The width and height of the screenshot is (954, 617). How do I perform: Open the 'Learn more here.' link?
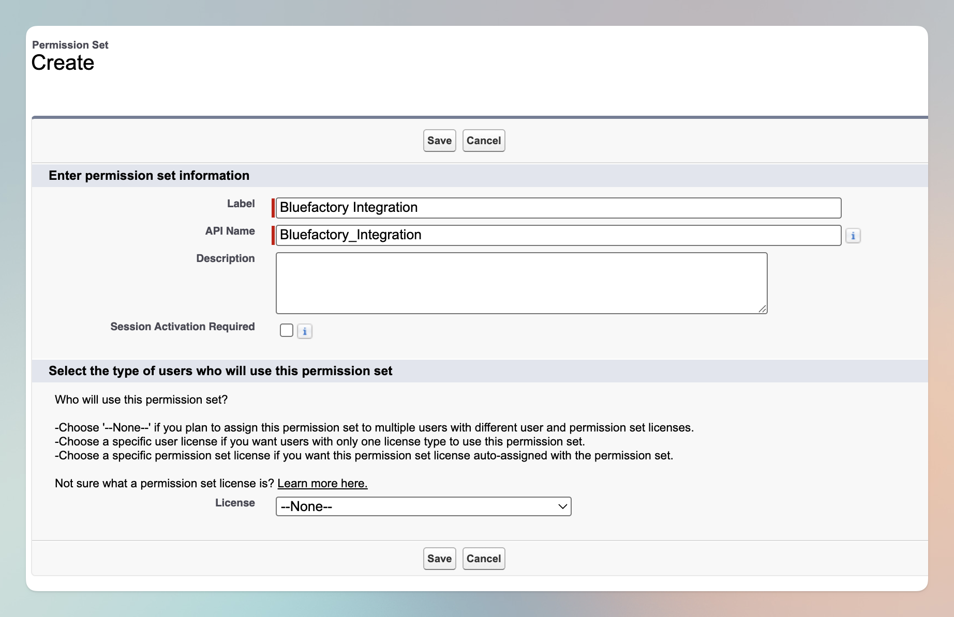322,483
